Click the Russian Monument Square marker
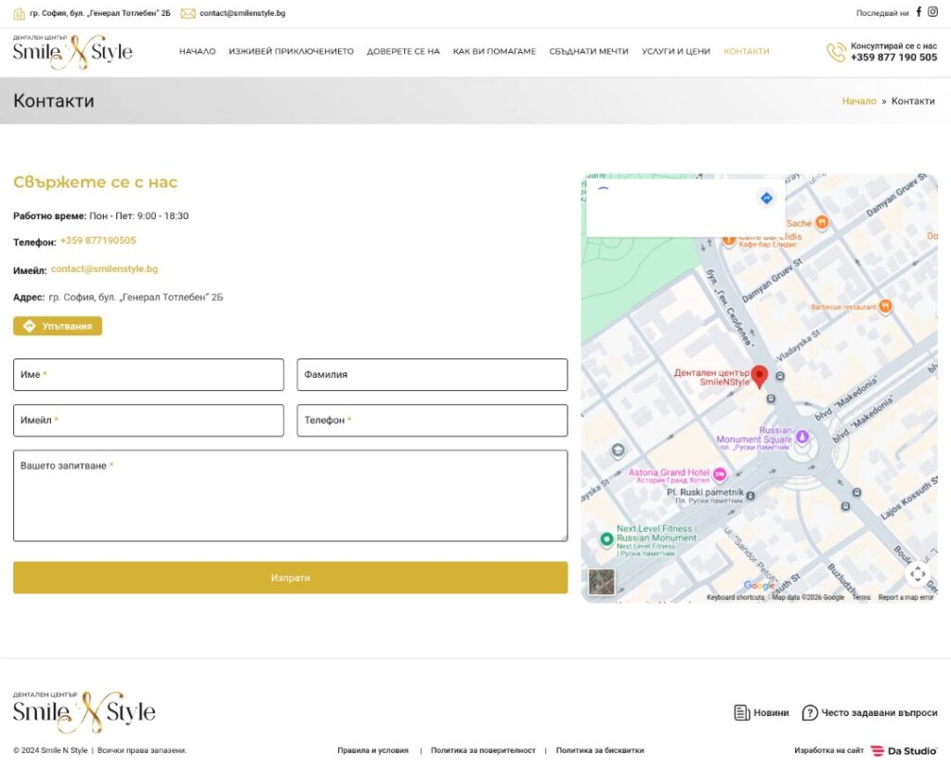The height and width of the screenshot is (768, 951). click(x=802, y=436)
